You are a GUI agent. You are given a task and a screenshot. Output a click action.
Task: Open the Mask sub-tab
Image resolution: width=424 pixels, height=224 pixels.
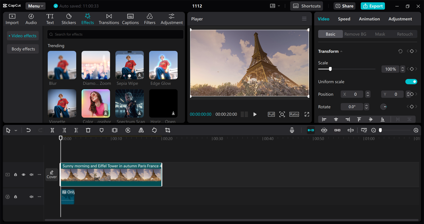[x=380, y=34]
